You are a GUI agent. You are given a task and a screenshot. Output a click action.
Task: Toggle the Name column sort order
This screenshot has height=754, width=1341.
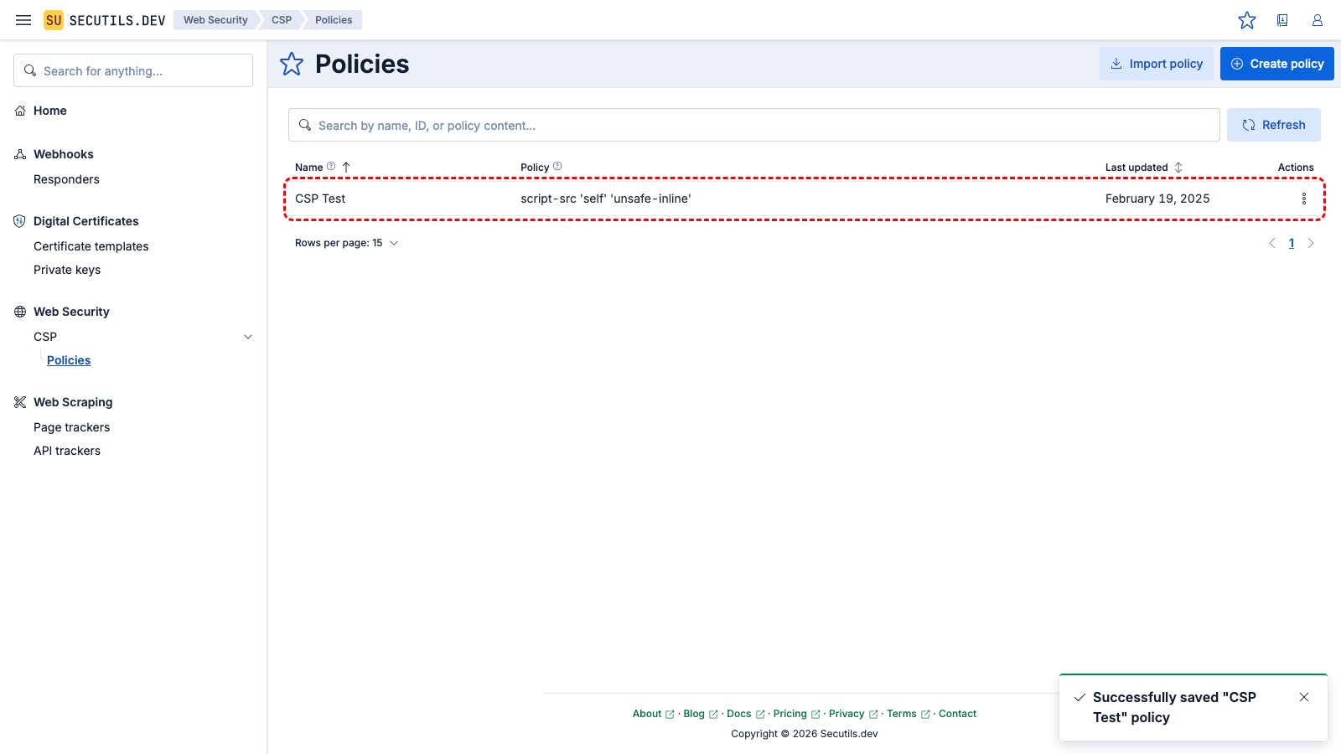[x=347, y=167]
